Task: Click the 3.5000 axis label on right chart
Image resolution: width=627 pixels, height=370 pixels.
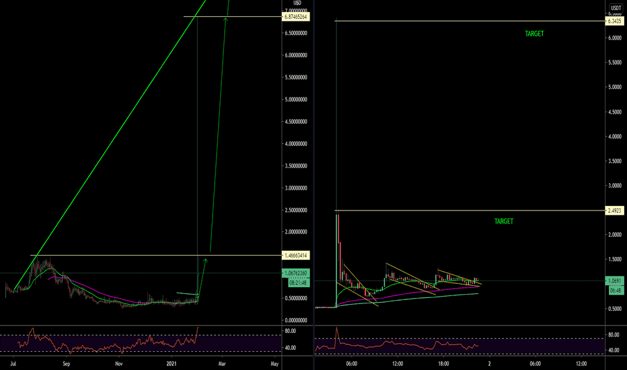Action: (615, 161)
